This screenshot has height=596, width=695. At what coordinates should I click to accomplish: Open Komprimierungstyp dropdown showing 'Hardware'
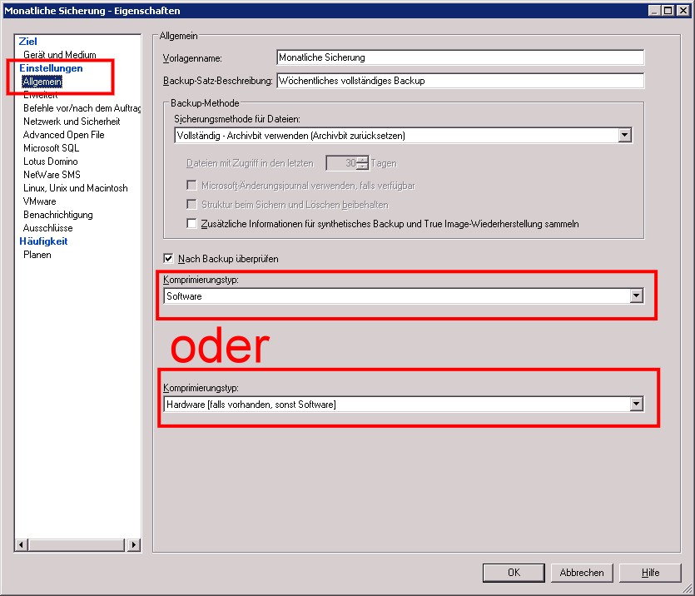point(637,405)
